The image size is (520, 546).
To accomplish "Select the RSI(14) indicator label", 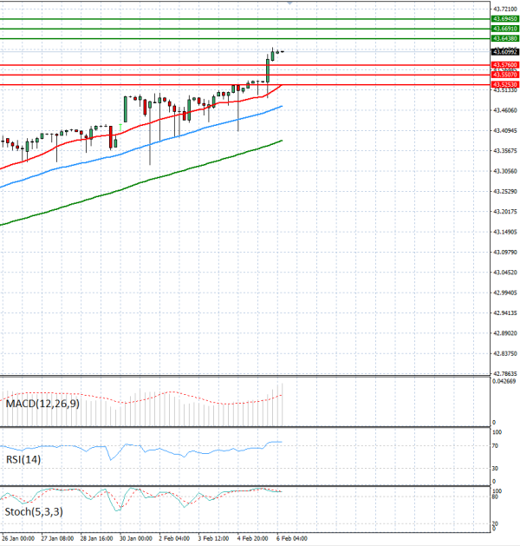I will coord(24,458).
